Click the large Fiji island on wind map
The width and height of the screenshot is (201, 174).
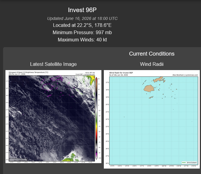click(149, 88)
